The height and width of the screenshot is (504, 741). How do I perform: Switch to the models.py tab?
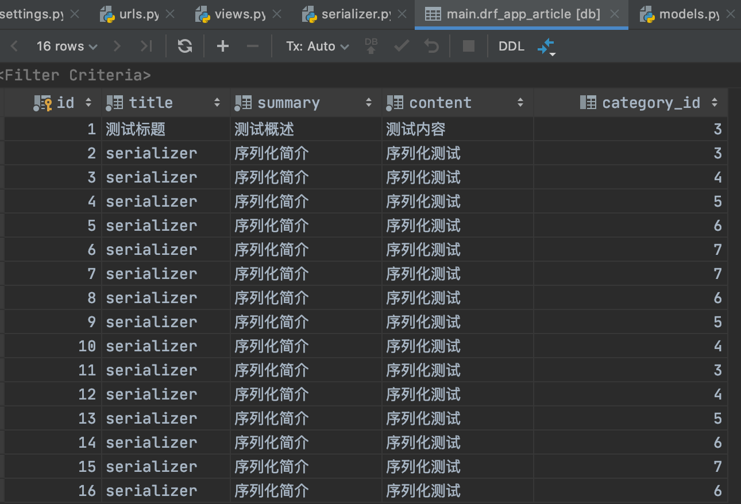(x=689, y=14)
